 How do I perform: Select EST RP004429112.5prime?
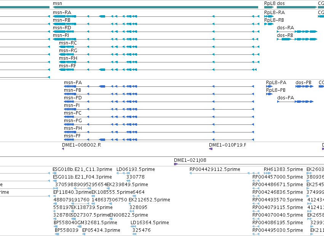[x=215, y=169]
